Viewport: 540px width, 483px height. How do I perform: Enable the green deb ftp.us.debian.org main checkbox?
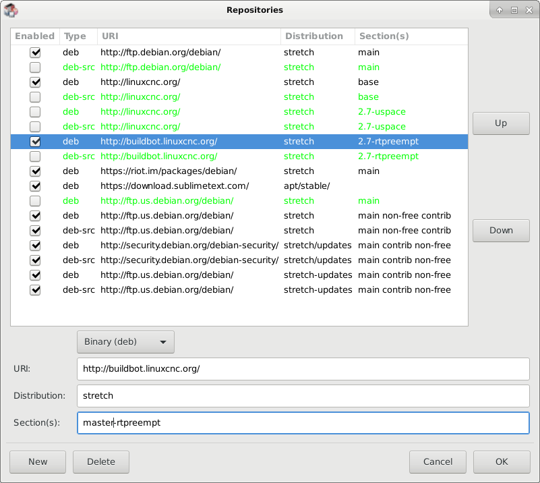tap(35, 200)
